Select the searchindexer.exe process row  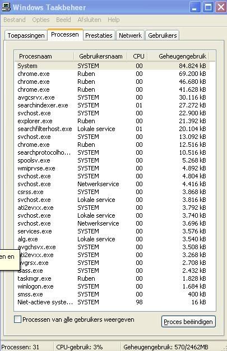coord(113,105)
